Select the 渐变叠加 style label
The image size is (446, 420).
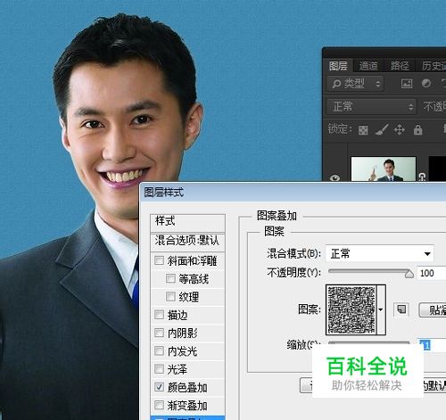pos(187,406)
